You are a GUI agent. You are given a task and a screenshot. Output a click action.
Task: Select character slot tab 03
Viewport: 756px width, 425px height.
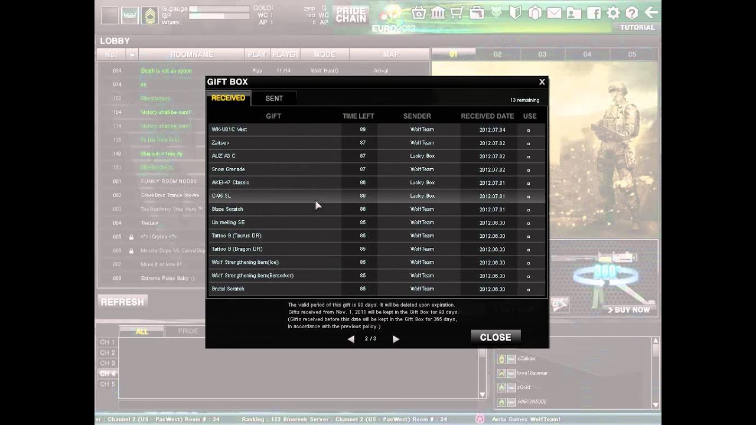coord(542,54)
